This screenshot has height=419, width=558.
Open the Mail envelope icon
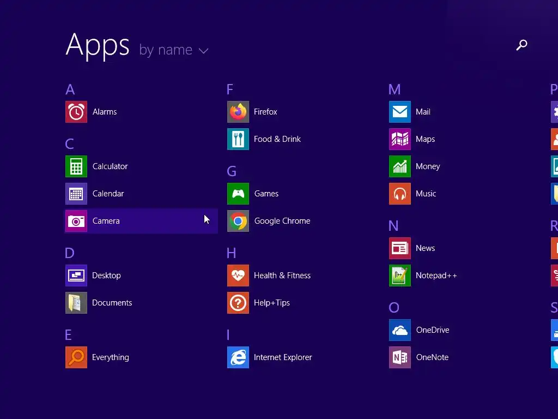coord(400,112)
